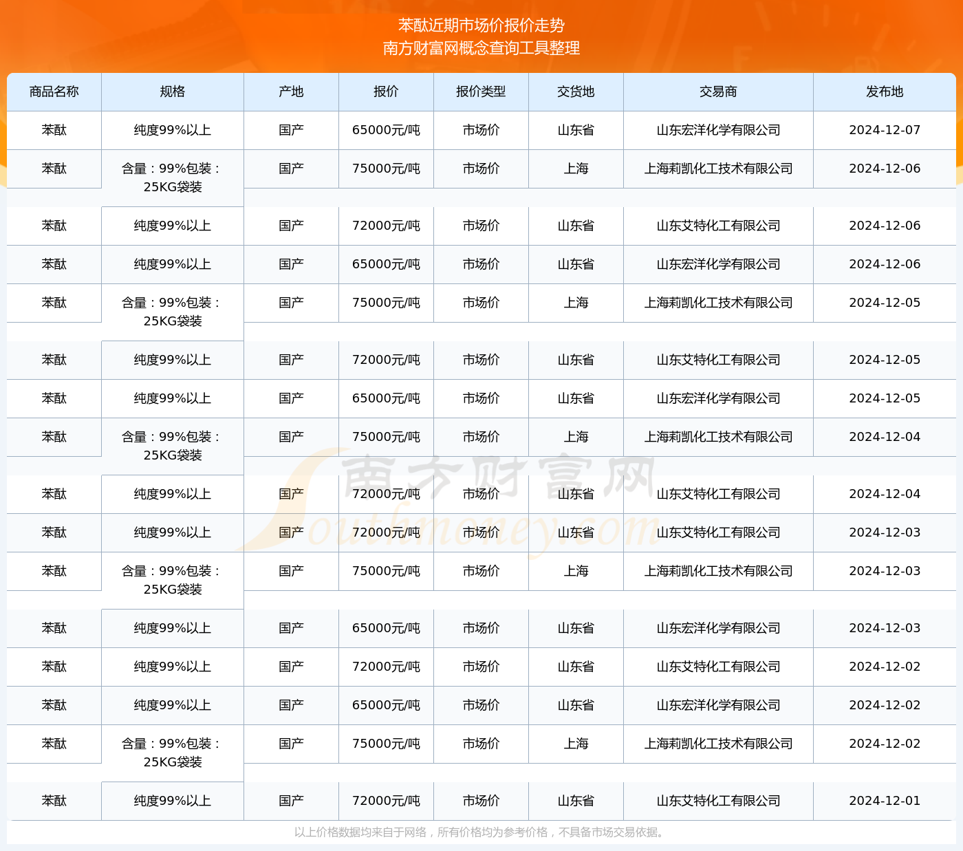
Task: Click 上海莉凯化工技术有限公司 in the 2024-12-03 row
Action: pyautogui.click(x=718, y=571)
